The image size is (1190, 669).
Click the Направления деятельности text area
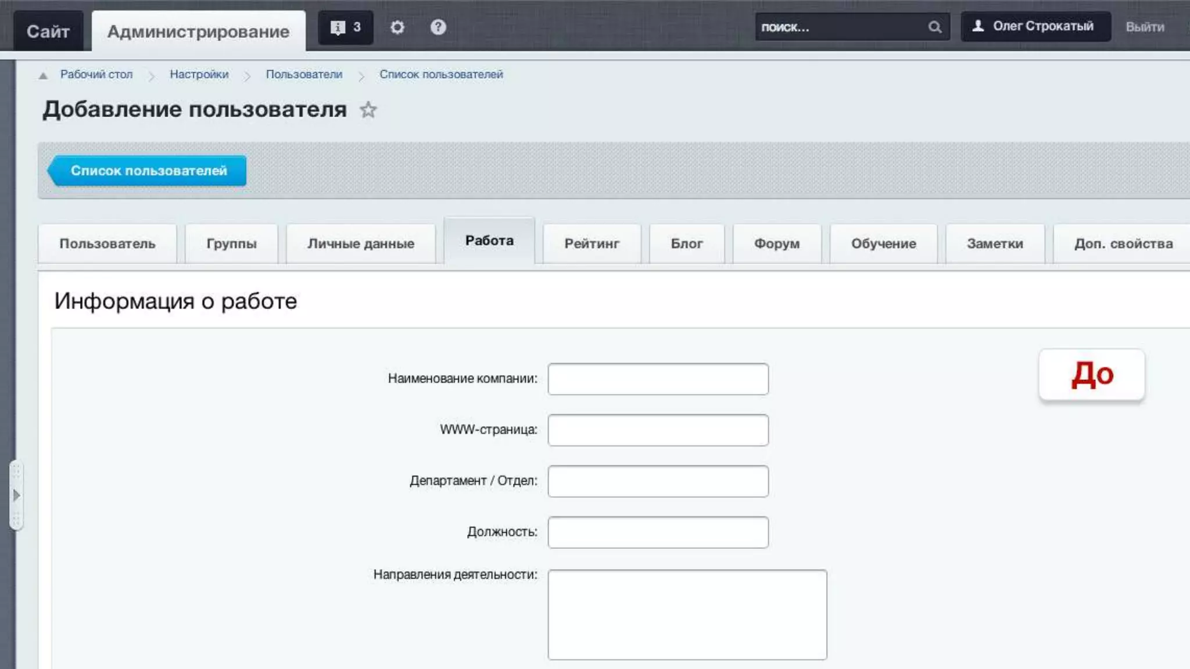pyautogui.click(x=687, y=614)
